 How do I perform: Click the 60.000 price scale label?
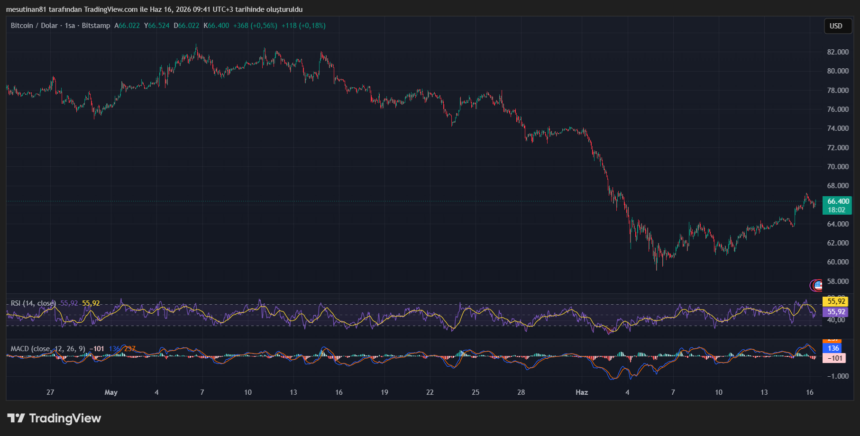(x=838, y=262)
